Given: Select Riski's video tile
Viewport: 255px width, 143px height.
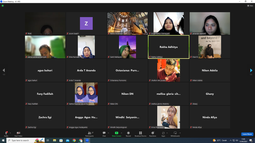Looking at the screenshot, I should coord(45,23).
